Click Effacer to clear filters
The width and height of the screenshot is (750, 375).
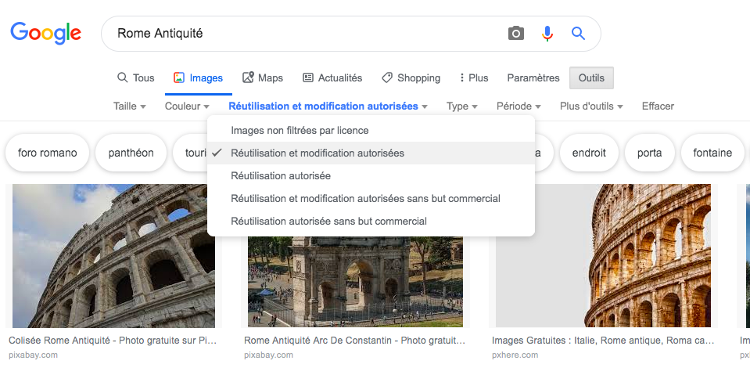(658, 106)
